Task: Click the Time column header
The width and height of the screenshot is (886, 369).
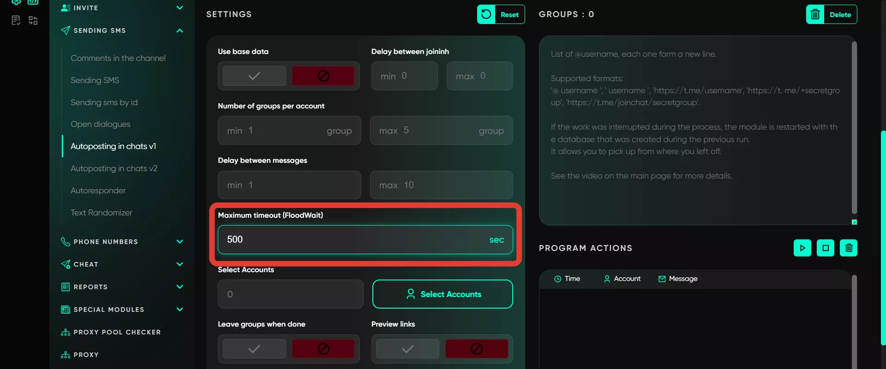Action: [567, 279]
